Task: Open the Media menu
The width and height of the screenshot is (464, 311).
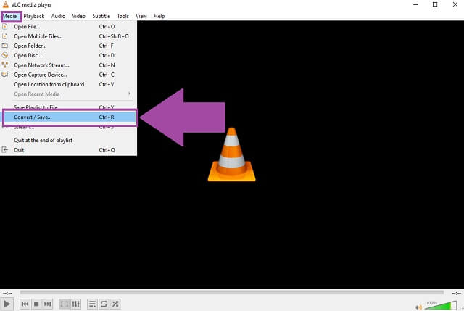Action: [10, 16]
